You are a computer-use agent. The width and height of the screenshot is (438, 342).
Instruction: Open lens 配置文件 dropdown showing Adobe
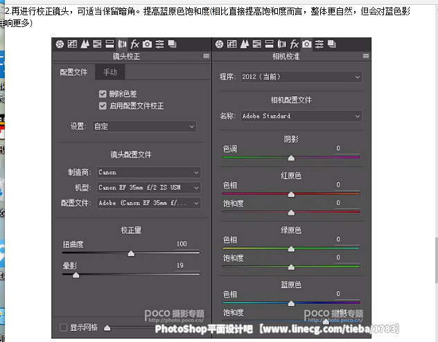[x=148, y=203]
